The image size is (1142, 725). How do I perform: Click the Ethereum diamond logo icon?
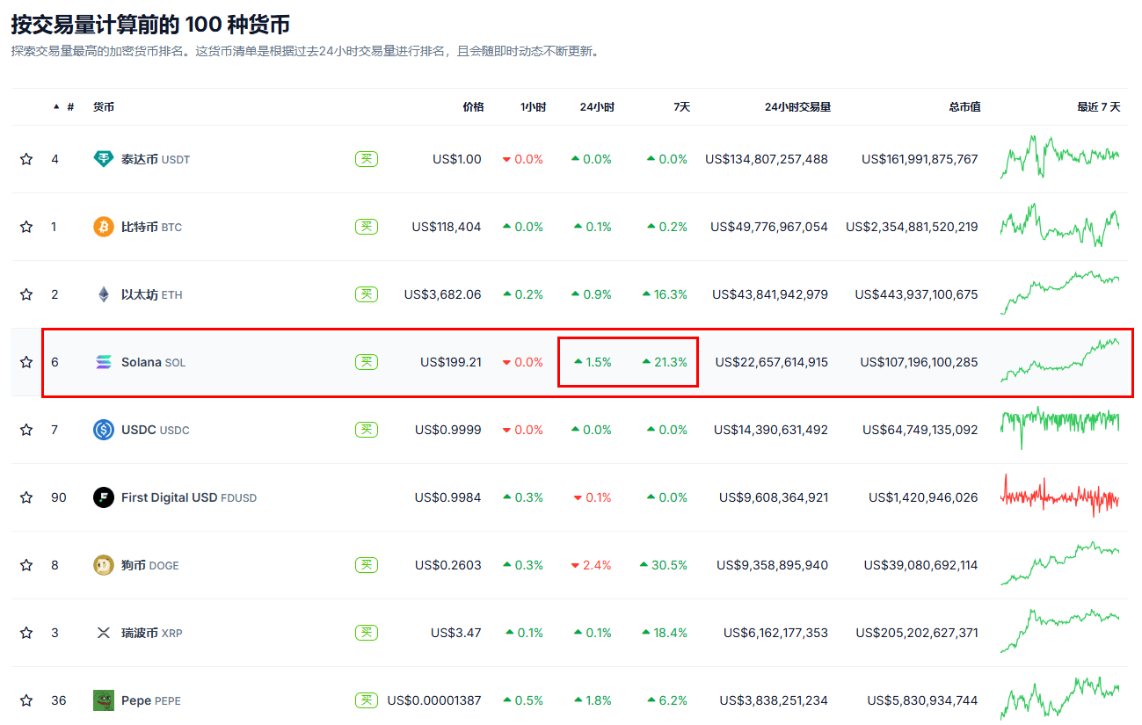tap(104, 294)
